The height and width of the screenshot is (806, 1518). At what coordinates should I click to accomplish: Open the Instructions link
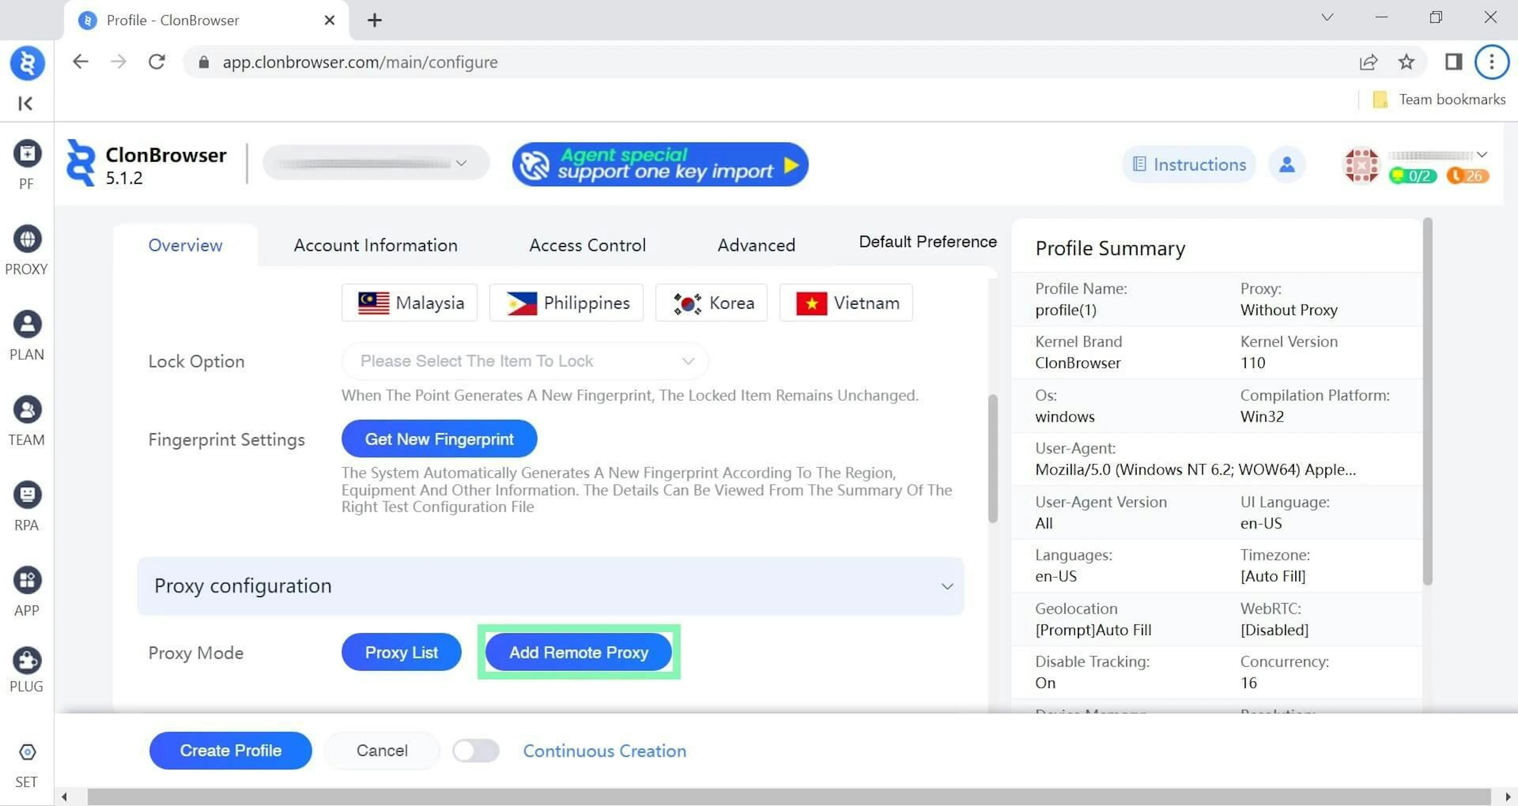[1189, 164]
